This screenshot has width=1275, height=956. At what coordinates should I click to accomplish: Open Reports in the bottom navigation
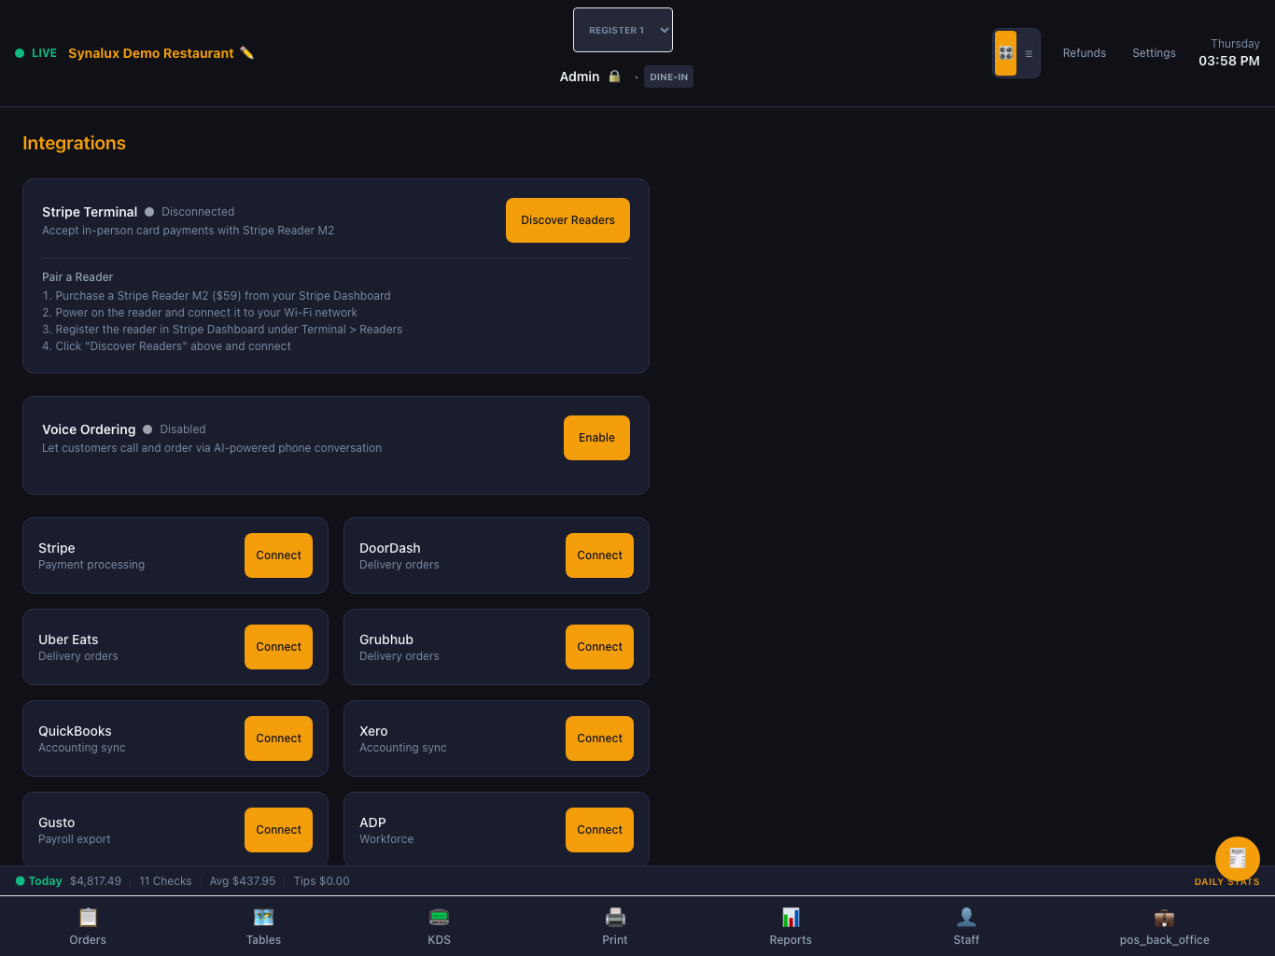(x=791, y=926)
